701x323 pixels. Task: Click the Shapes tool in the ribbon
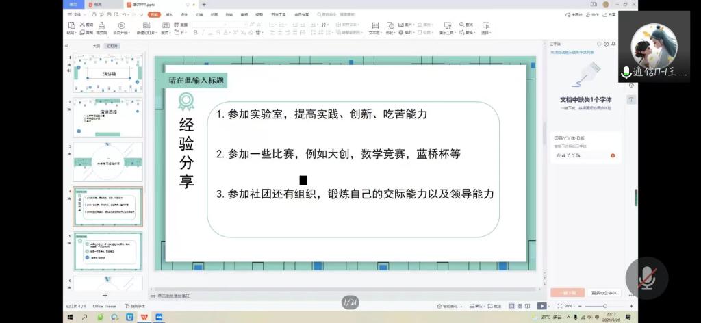[390, 26]
